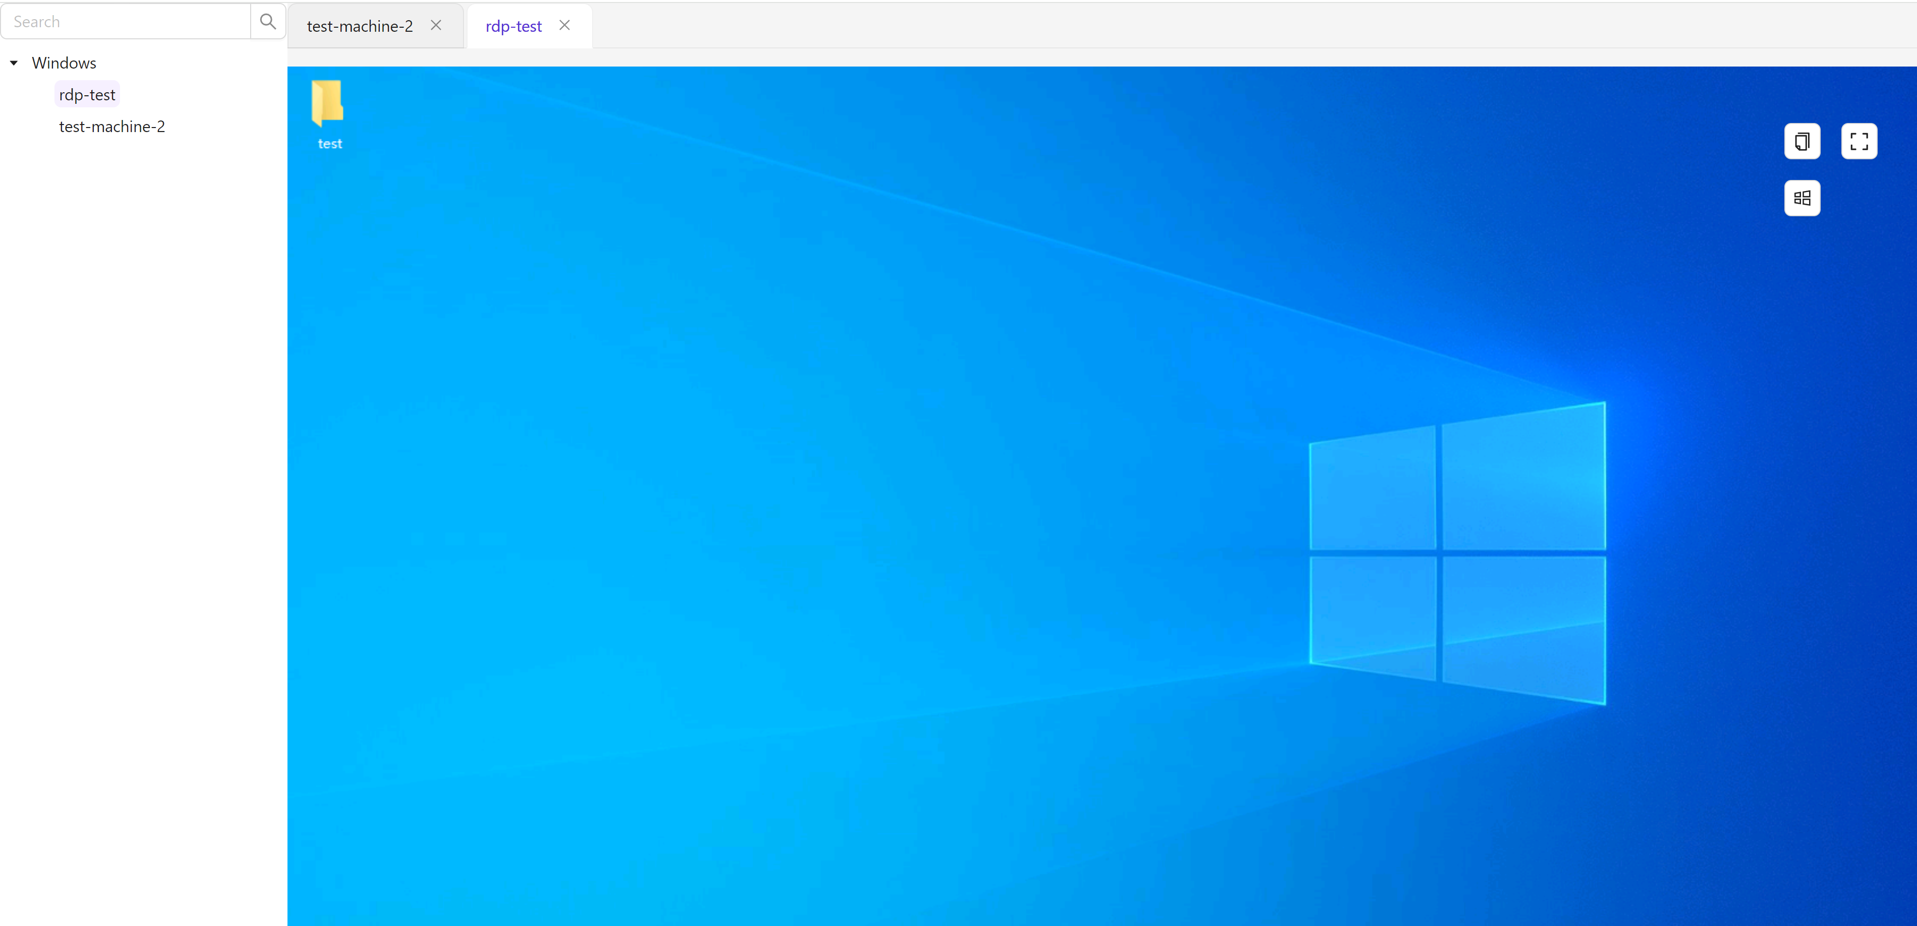This screenshot has height=926, width=1917.
Task: Collapse the Windows tree group
Action: coord(14,63)
